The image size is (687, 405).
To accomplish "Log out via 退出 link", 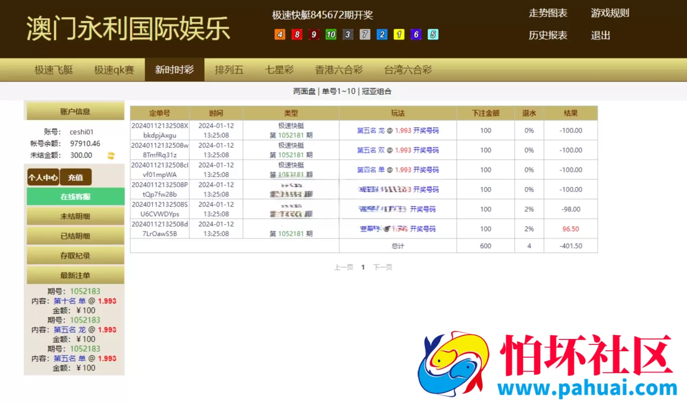I will (x=600, y=35).
